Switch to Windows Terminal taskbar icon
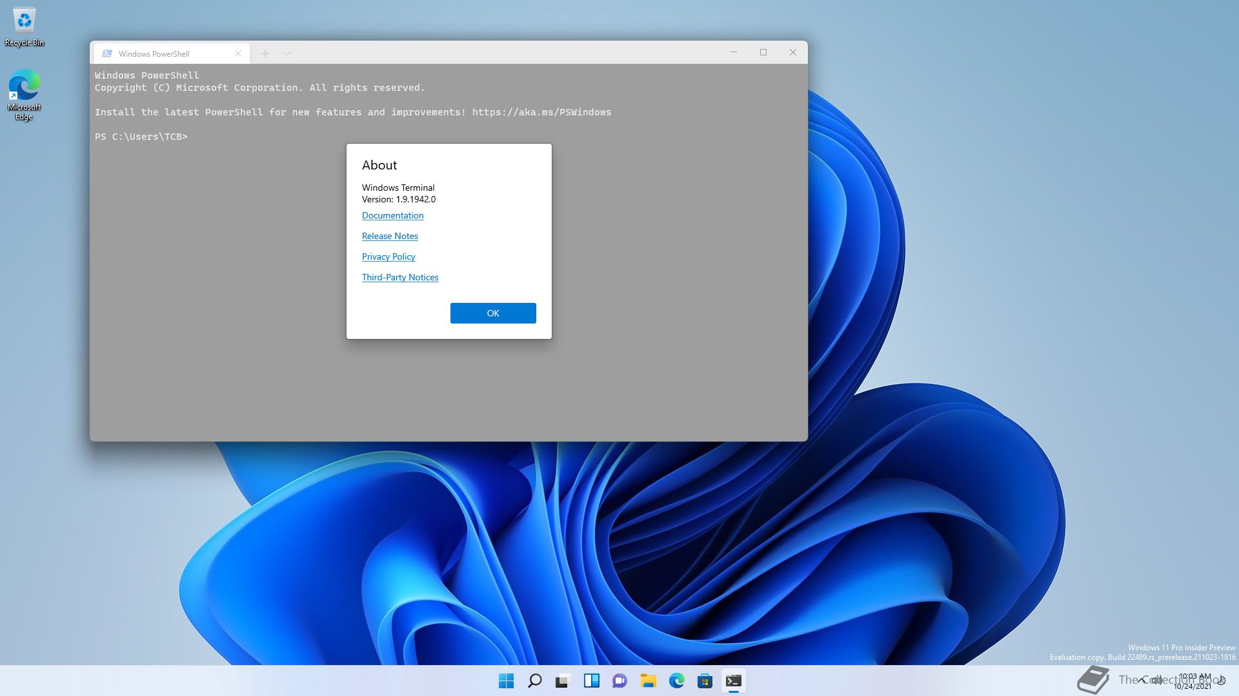 tap(733, 681)
